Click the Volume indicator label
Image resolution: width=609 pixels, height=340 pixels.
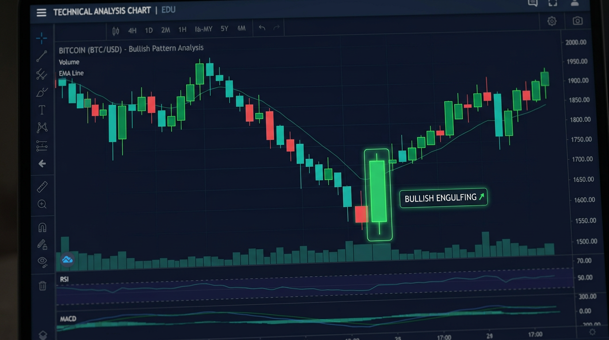(x=69, y=62)
